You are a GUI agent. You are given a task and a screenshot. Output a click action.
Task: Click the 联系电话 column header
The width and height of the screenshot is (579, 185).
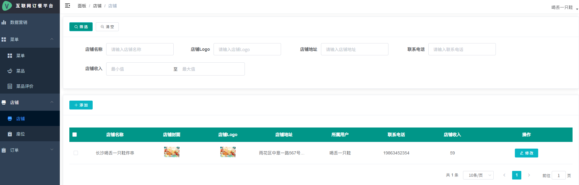coord(396,135)
